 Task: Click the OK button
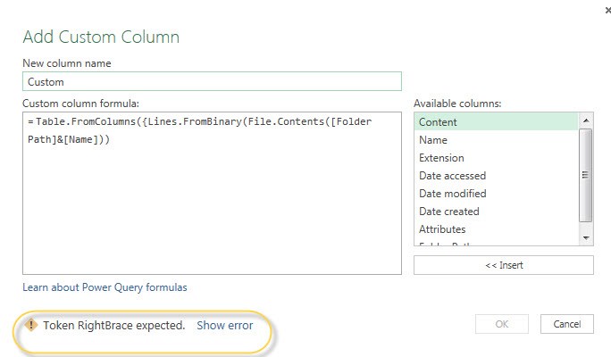502,324
